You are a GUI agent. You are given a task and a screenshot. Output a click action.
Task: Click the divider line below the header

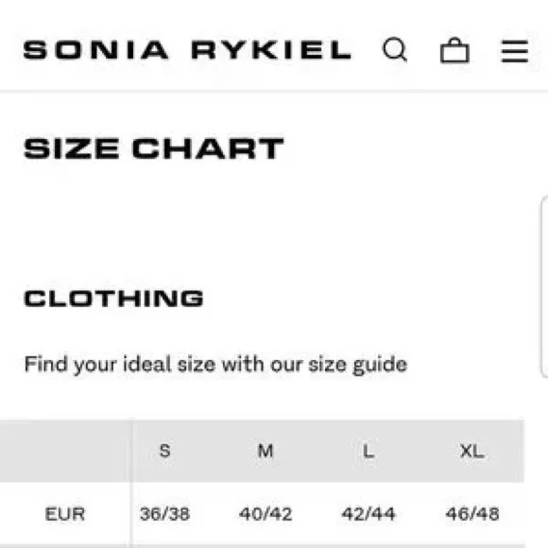(x=274, y=92)
